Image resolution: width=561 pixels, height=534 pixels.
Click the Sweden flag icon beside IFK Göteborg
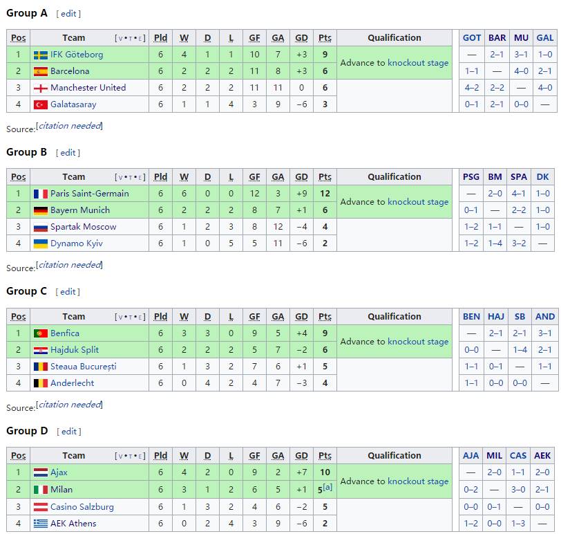[40, 55]
